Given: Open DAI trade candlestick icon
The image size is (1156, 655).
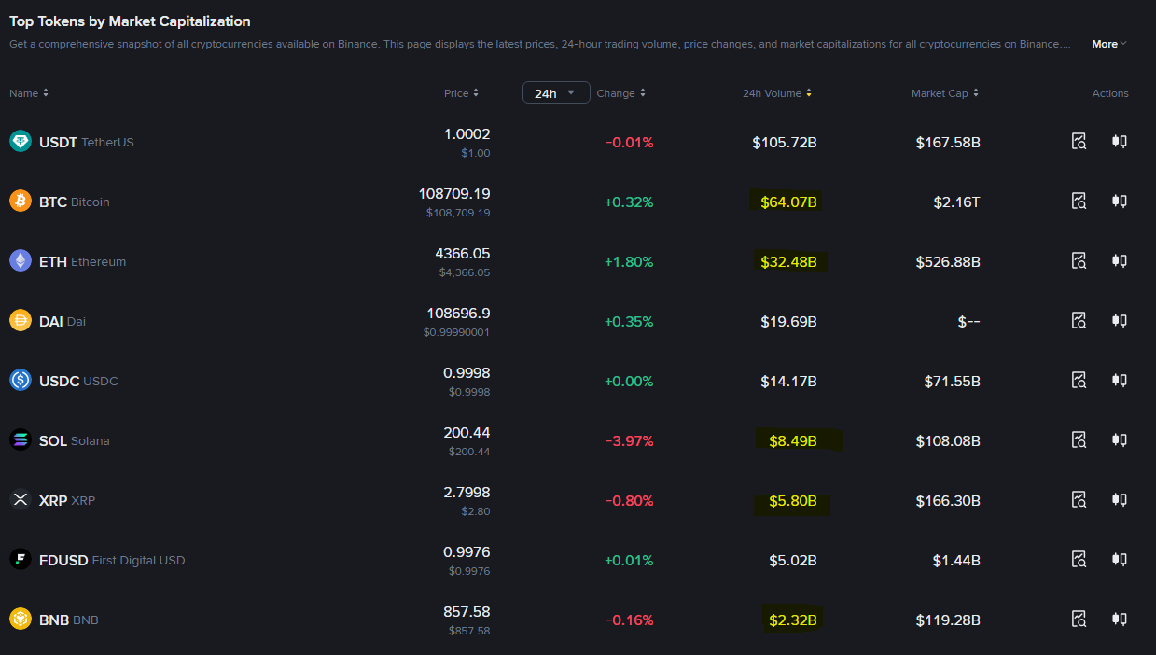Looking at the screenshot, I should (x=1120, y=321).
